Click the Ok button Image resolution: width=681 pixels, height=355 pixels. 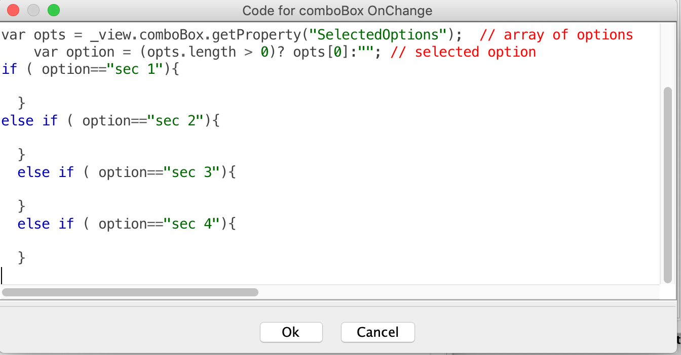pos(291,332)
